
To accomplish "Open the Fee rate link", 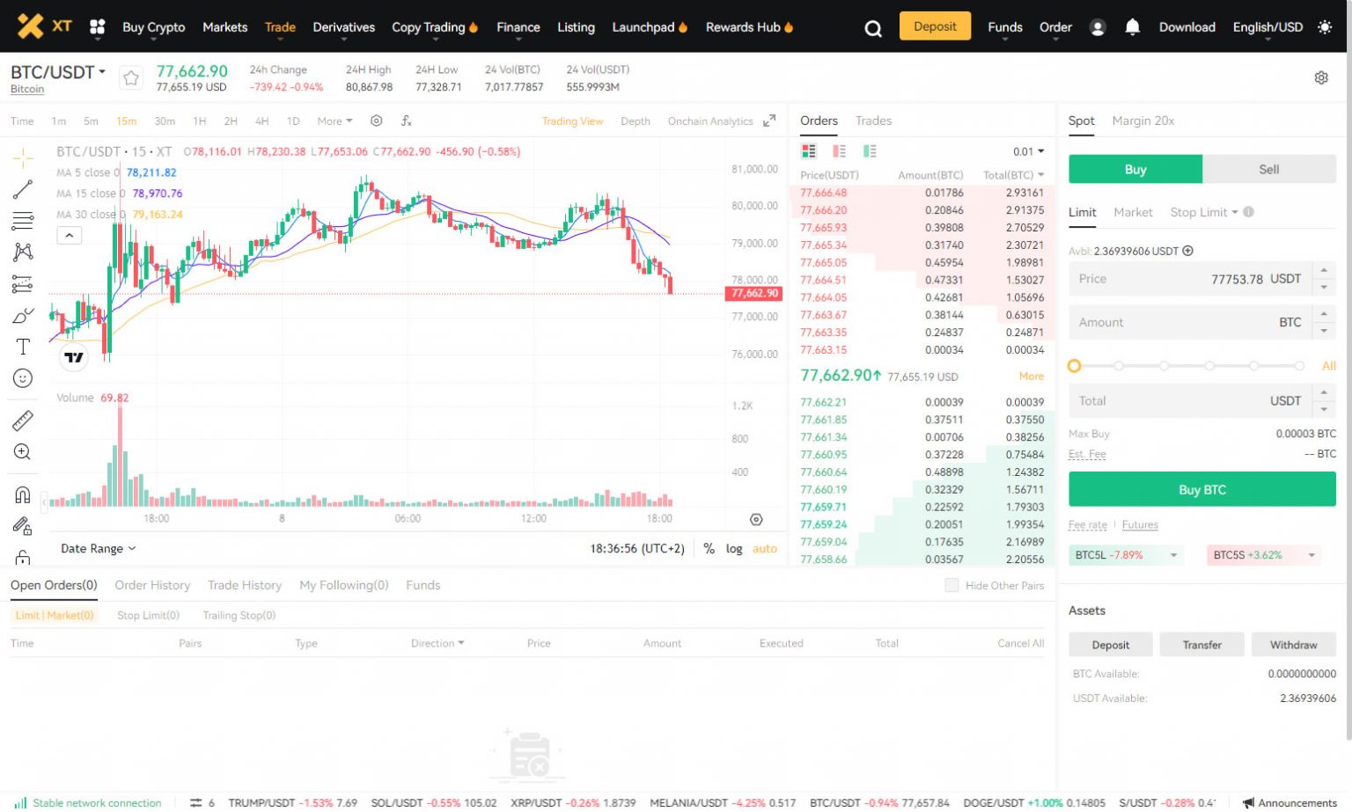I will [x=1088, y=524].
